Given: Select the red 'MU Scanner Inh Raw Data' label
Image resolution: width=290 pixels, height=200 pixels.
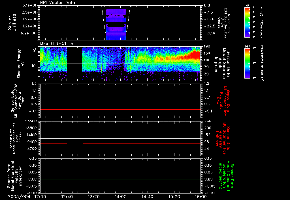Looking at the screenshot, I should 223,101.
